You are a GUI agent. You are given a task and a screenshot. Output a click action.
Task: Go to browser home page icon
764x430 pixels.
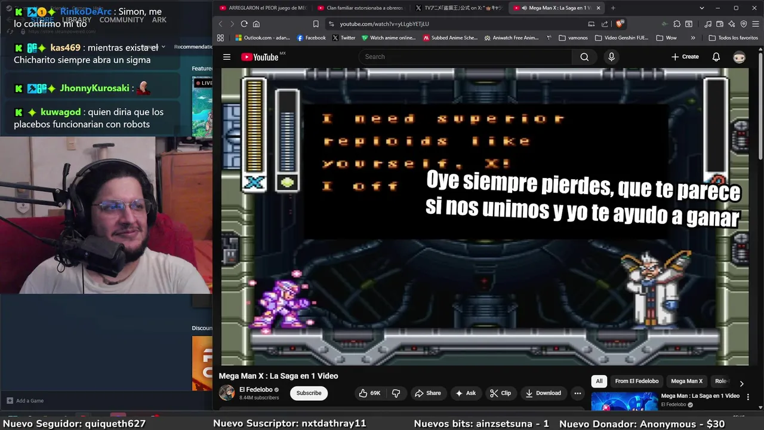[x=256, y=24]
